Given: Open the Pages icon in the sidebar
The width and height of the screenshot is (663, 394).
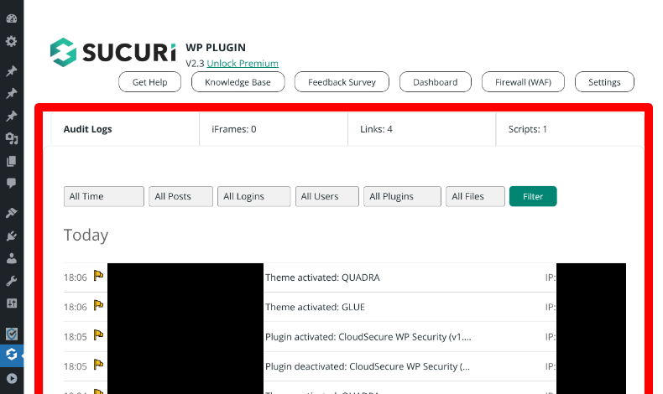Looking at the screenshot, I should point(12,161).
